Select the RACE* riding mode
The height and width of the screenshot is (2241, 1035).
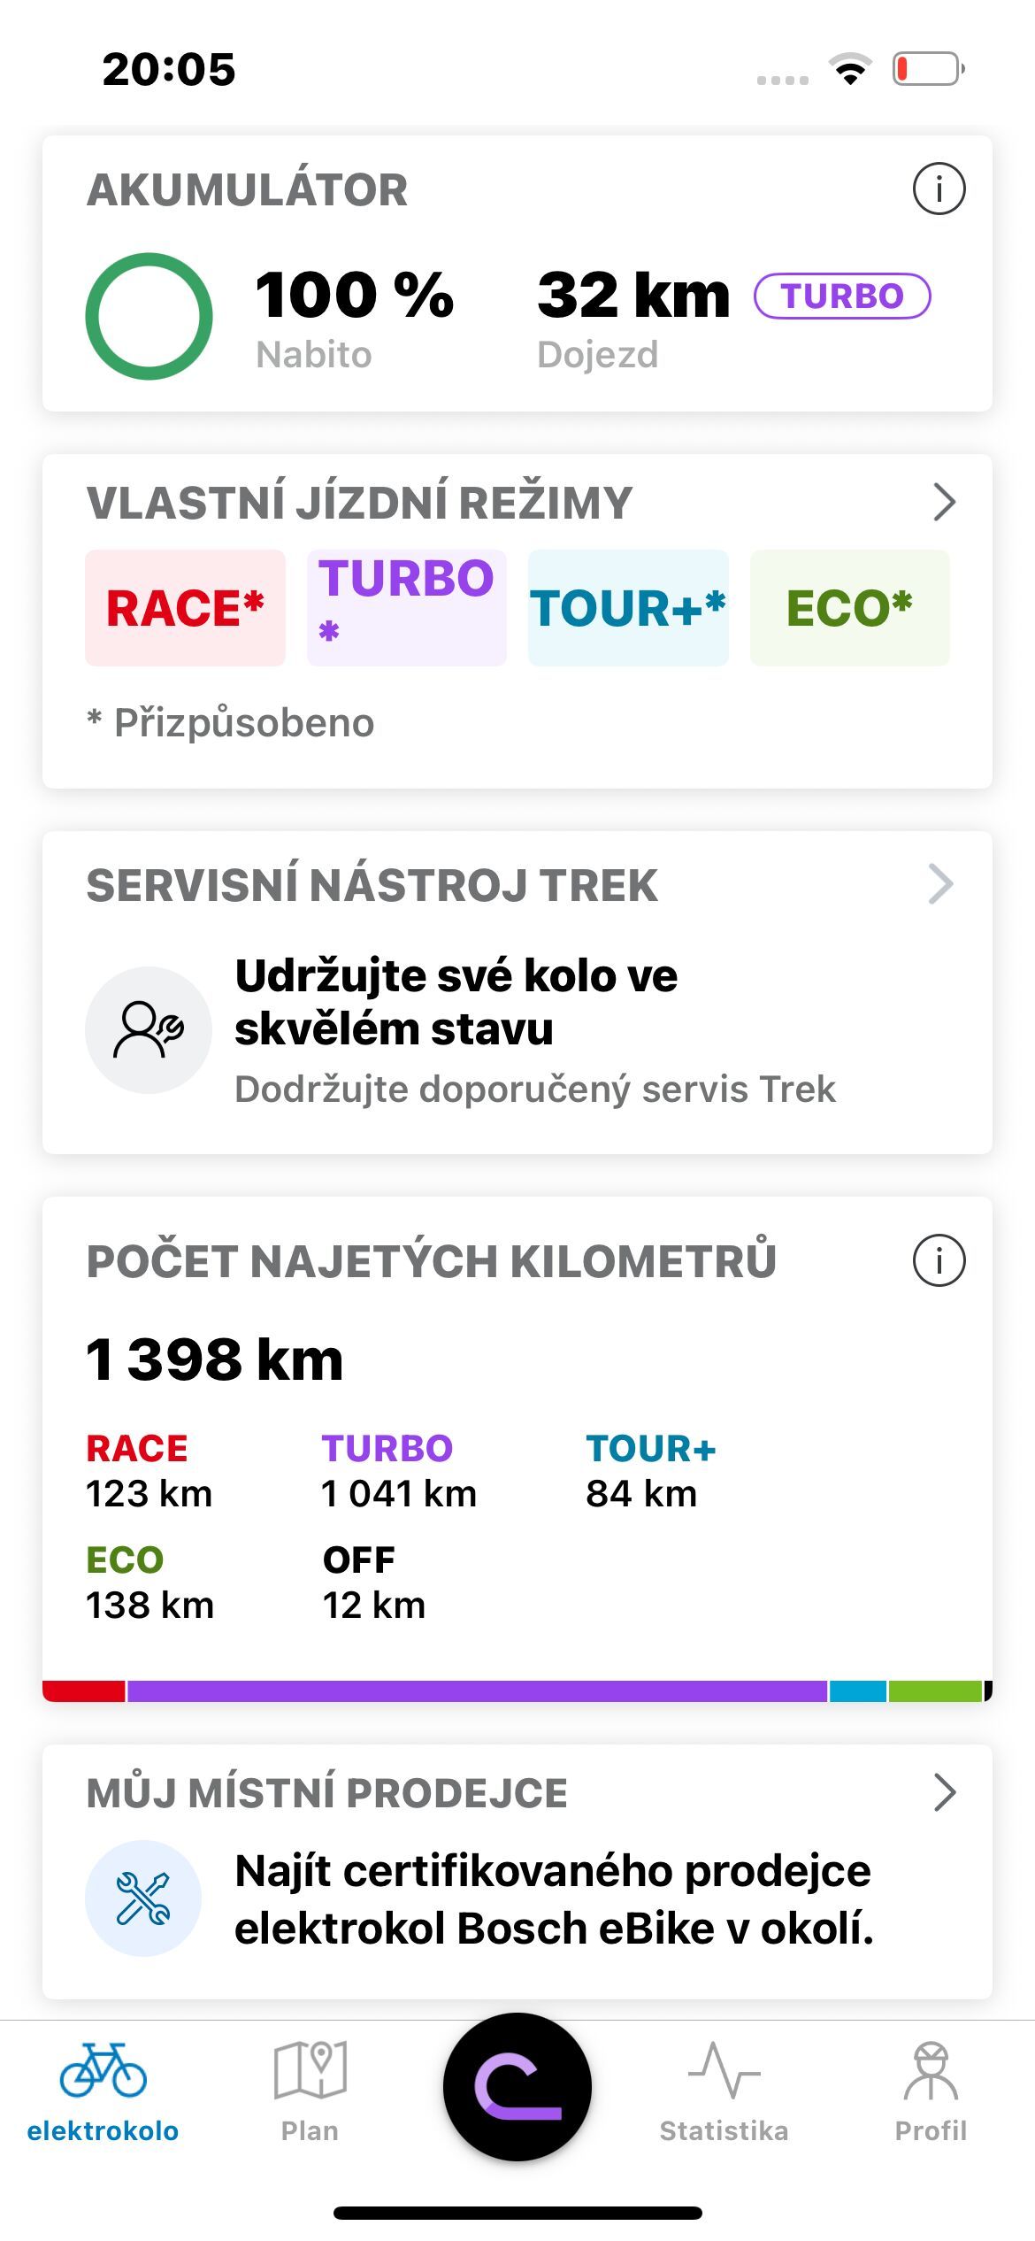(x=185, y=608)
